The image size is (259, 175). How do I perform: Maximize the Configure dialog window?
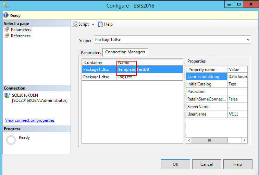239,4
